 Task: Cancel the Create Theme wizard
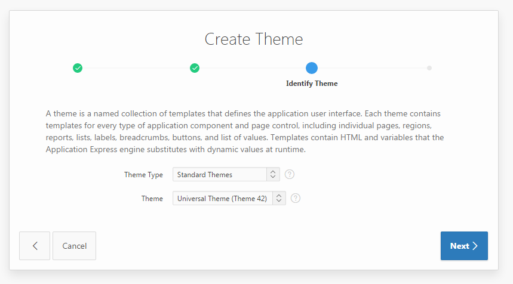pyautogui.click(x=75, y=246)
